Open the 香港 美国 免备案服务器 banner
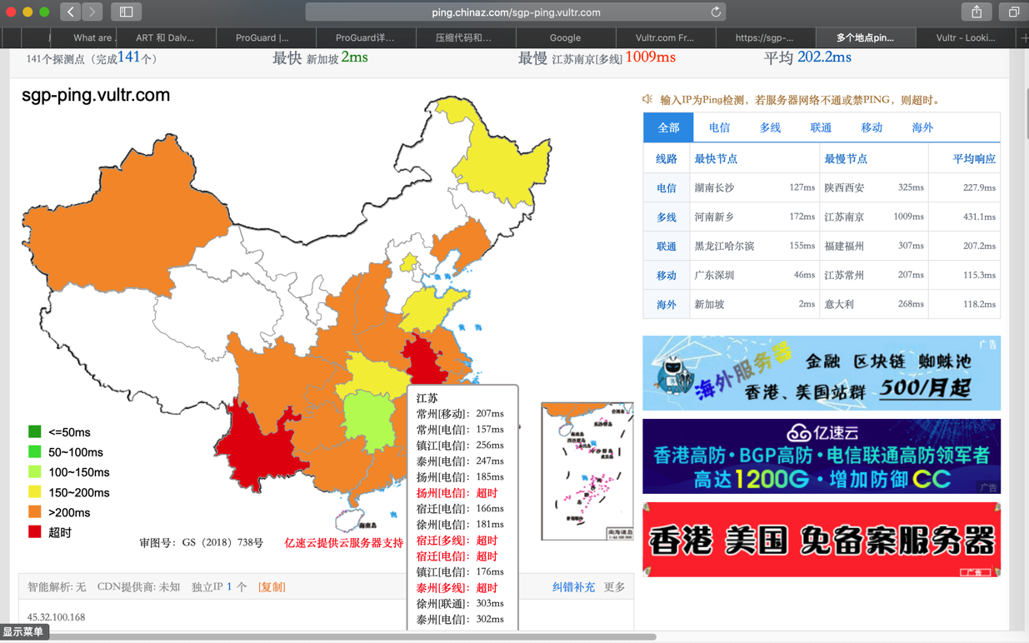The width and height of the screenshot is (1029, 643). coord(821,540)
